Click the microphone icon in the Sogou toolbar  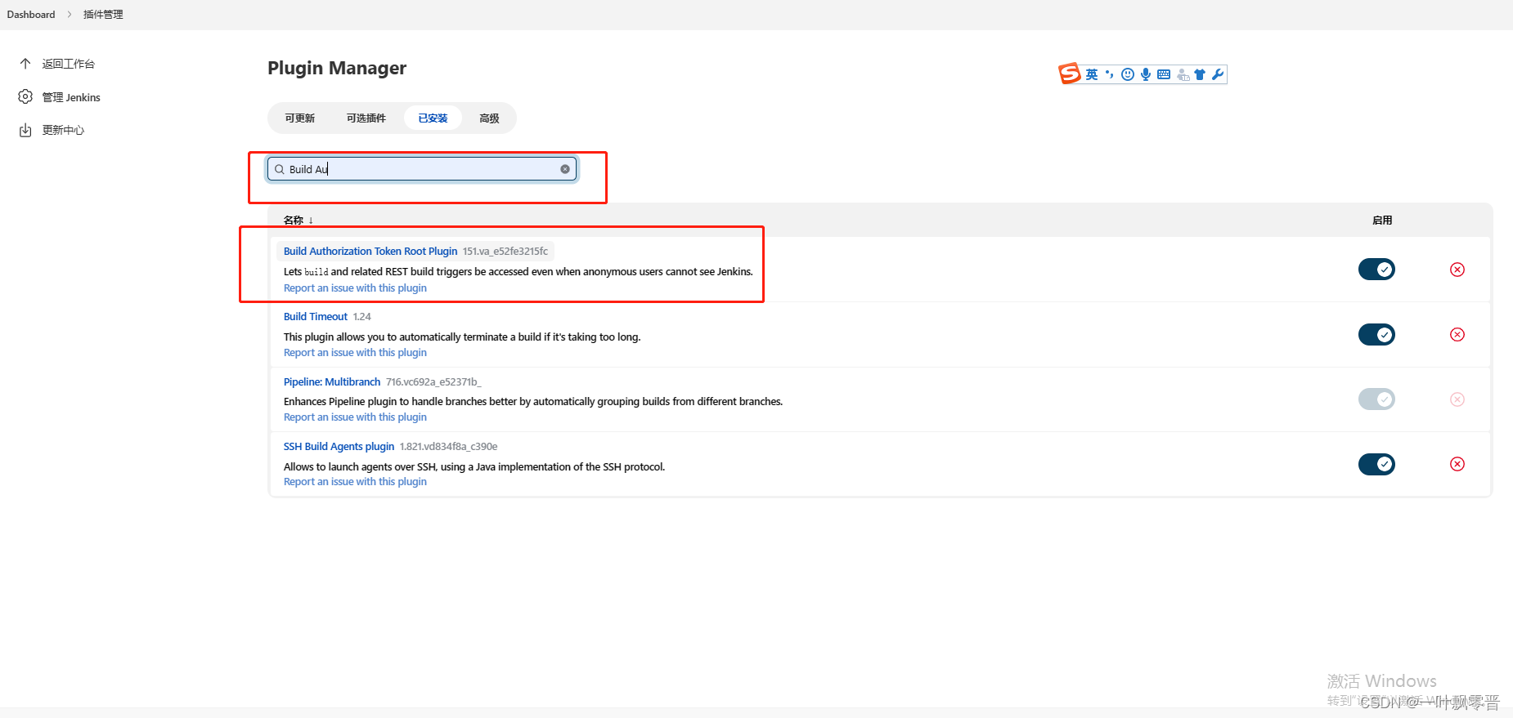pyautogui.click(x=1146, y=74)
